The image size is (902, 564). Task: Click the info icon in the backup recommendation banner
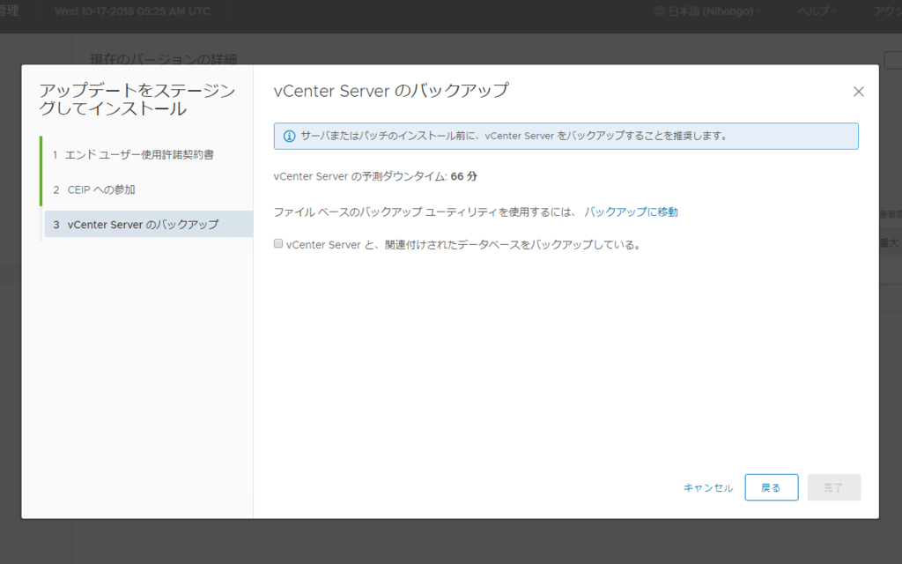pos(289,137)
